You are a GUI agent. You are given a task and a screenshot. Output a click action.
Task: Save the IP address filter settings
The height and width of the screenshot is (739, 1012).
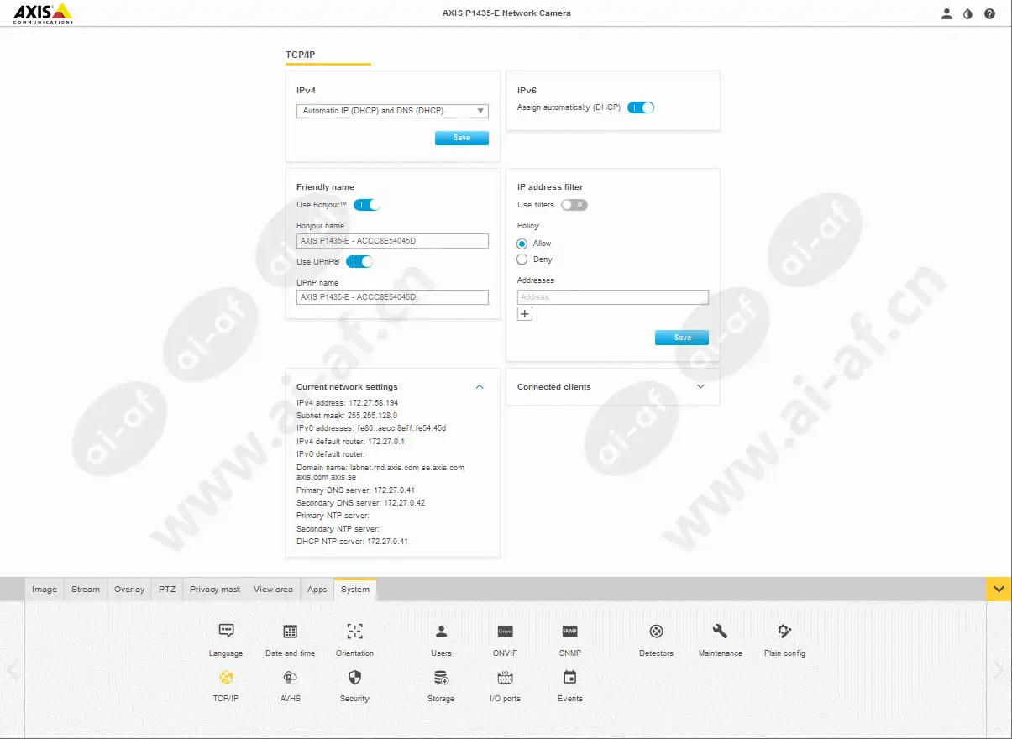click(682, 338)
